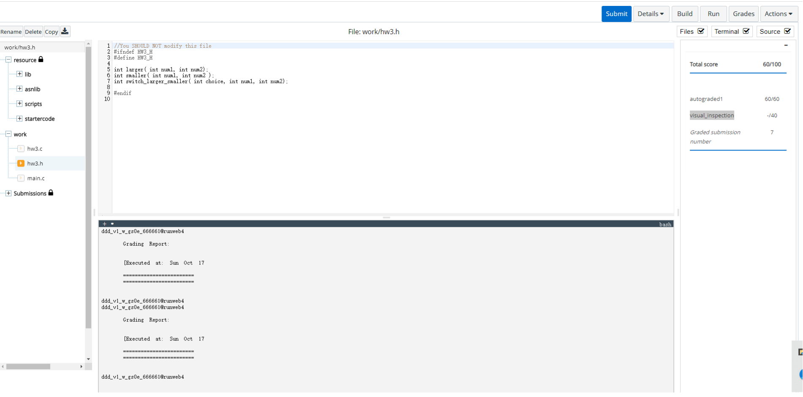Select main.c in the file tree

[36, 178]
